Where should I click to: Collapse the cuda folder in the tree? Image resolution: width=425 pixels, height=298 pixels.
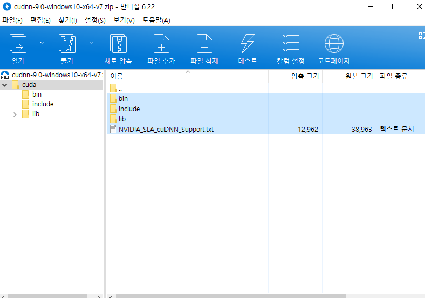point(5,85)
